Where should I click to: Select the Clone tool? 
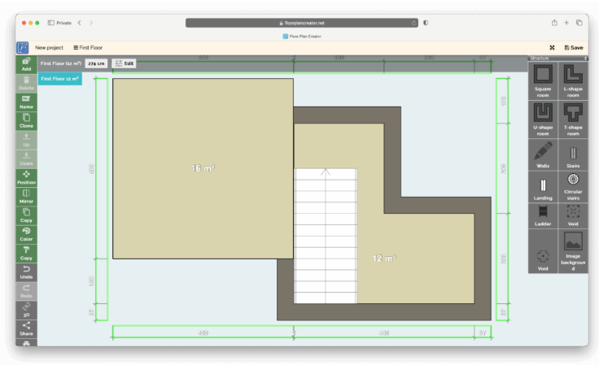(26, 121)
